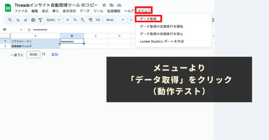Increase decimal places
This screenshot has width=269, height=140.
coord(90,20)
